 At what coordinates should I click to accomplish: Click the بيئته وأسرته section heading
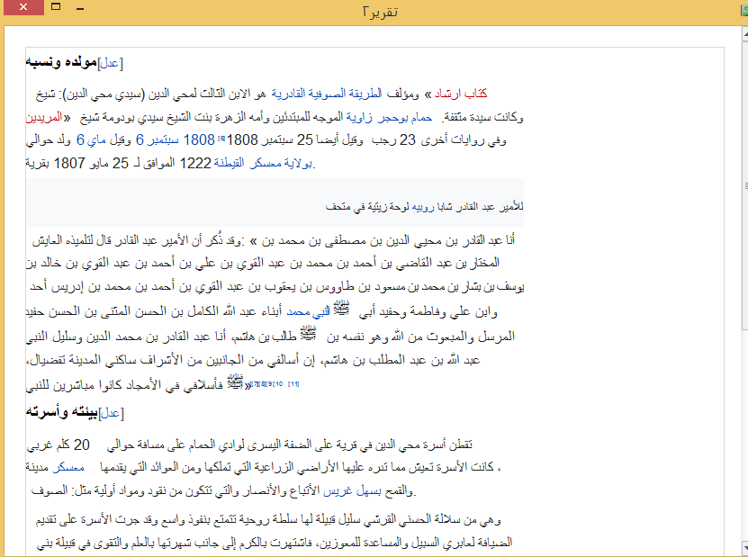(x=61, y=412)
